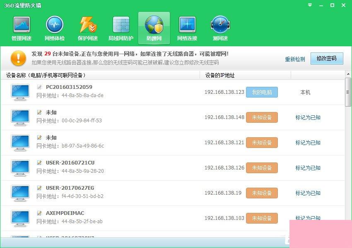This screenshot has width=352, height=248.
Task: Select MAC address b8-97-5a-49-86-6c
Action: coord(83,146)
